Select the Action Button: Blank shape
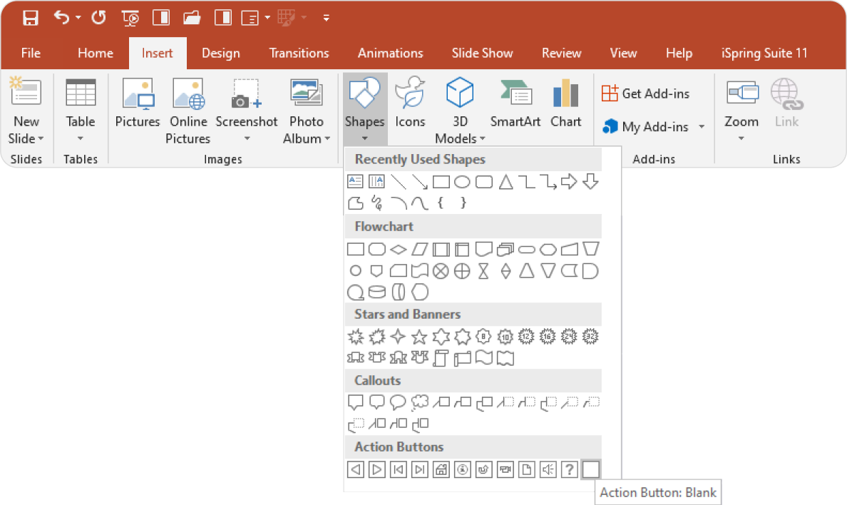Screen dimensions: 847x505 pos(590,469)
